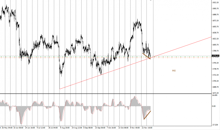Click the 1872.20 price axis label
This screenshot has height=130, width=220.
point(216,21)
